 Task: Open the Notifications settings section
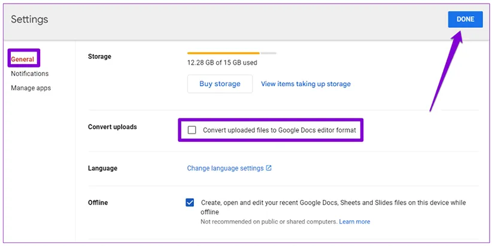click(29, 74)
